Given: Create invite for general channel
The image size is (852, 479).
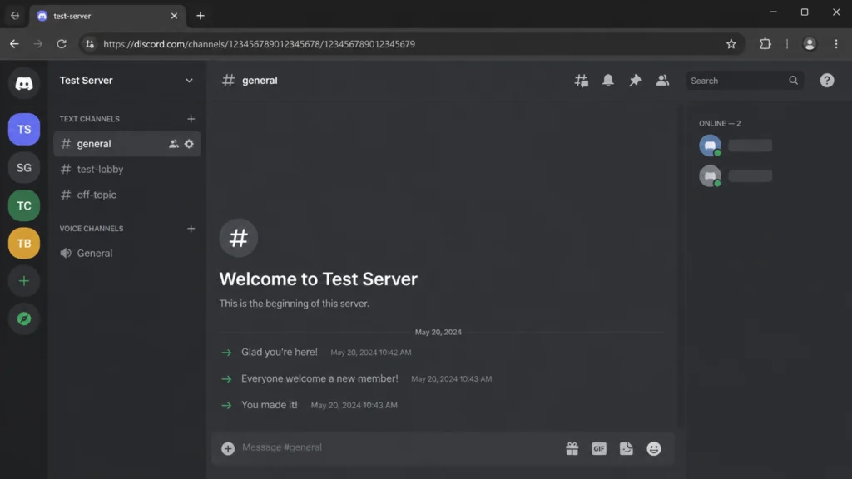Looking at the screenshot, I should pyautogui.click(x=173, y=144).
